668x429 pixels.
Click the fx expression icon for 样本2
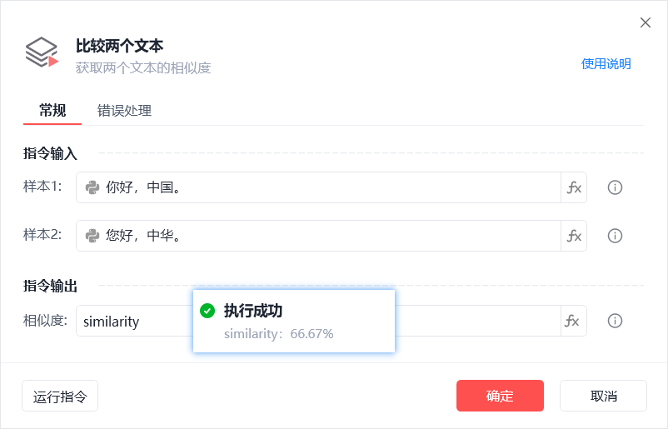[574, 236]
